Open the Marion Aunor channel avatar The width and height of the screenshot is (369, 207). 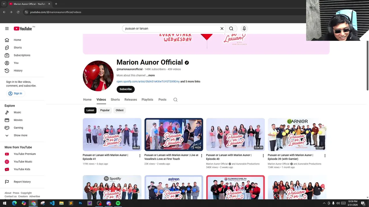[x=98, y=76]
